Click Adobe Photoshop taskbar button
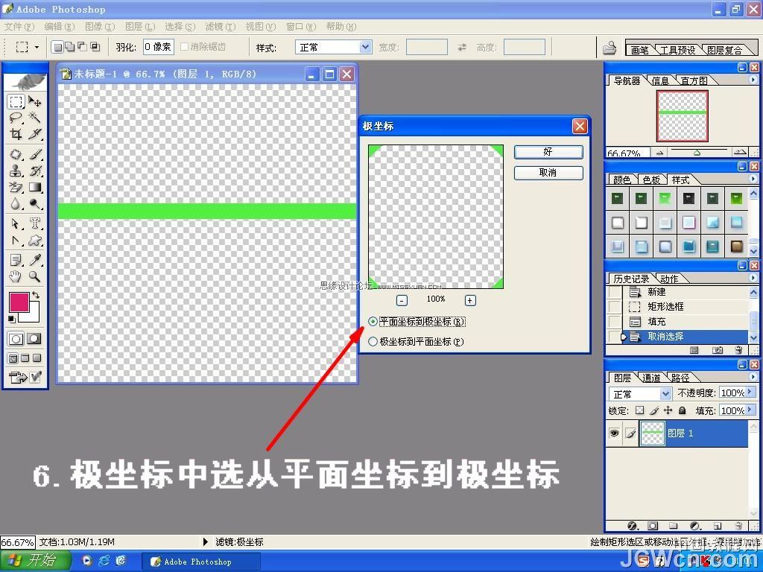763x572 pixels. pyautogui.click(x=201, y=562)
